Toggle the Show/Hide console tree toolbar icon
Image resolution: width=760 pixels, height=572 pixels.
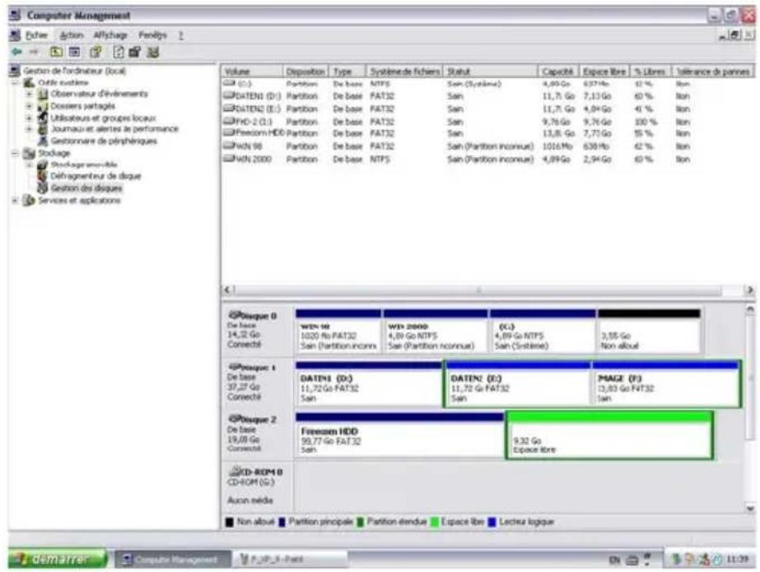click(75, 52)
